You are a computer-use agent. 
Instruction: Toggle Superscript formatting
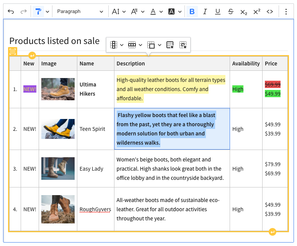[x=257, y=11]
